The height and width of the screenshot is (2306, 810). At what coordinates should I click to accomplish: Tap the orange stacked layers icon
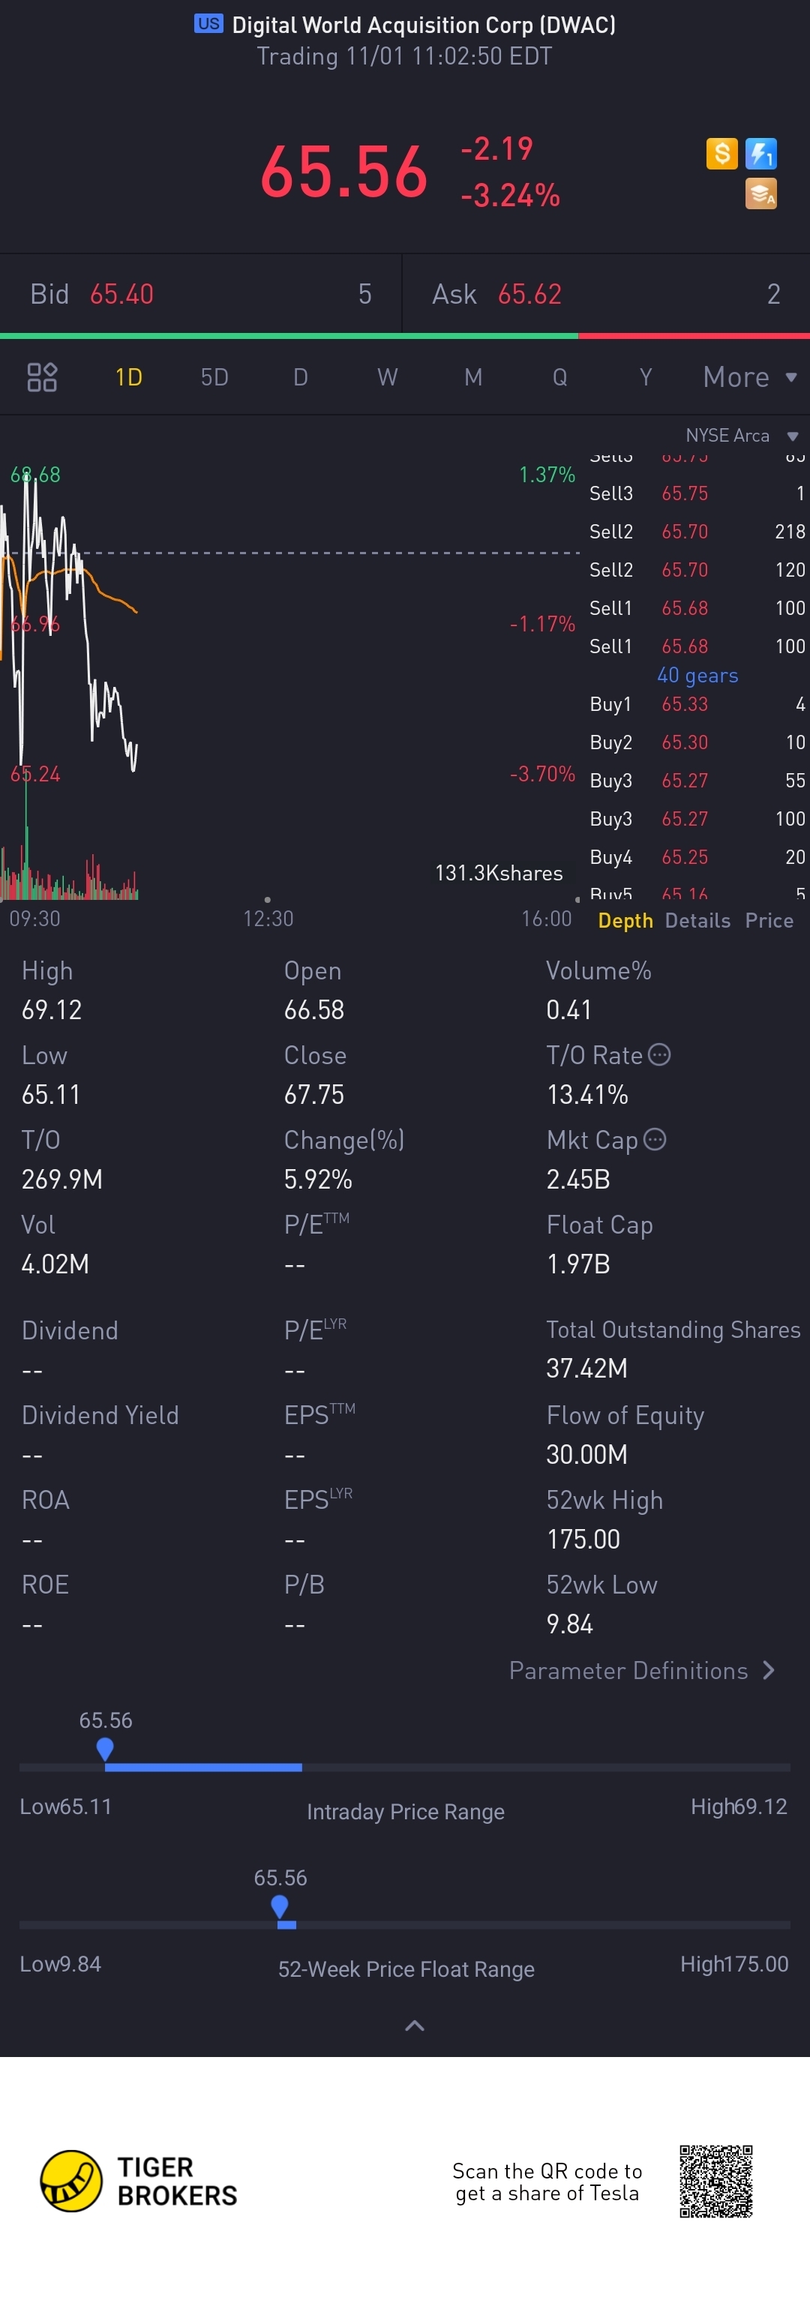(x=760, y=193)
